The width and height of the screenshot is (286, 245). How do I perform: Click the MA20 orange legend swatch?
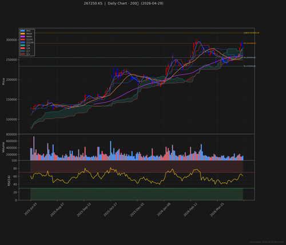[23, 34]
